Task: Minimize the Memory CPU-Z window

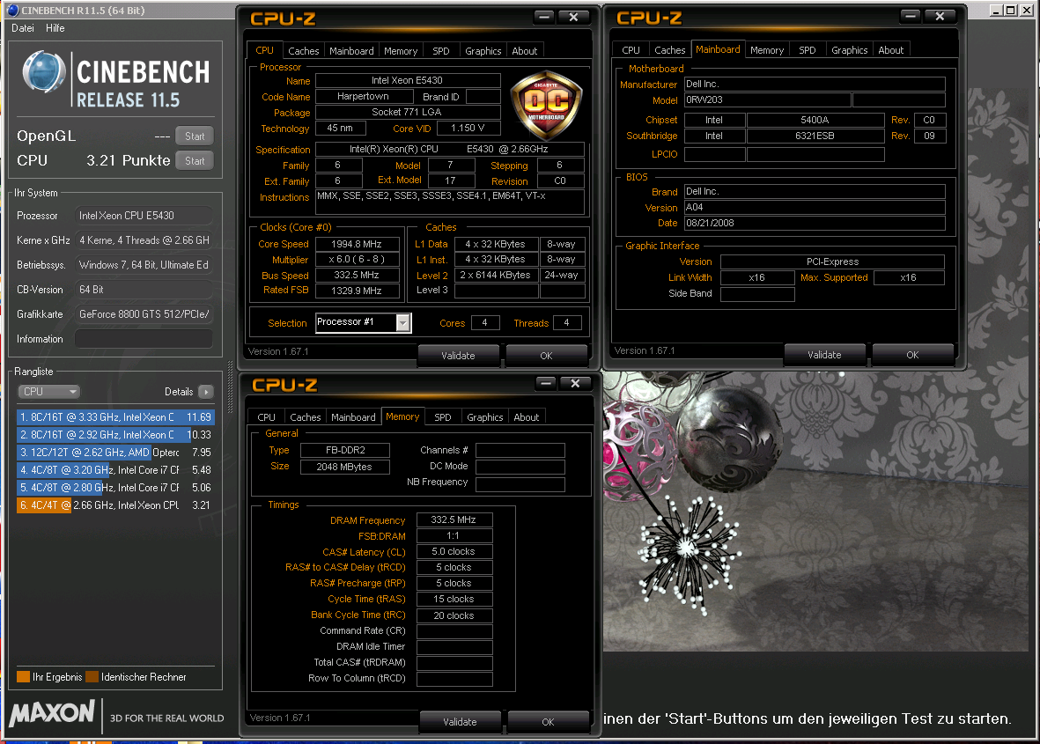Action: click(x=546, y=383)
